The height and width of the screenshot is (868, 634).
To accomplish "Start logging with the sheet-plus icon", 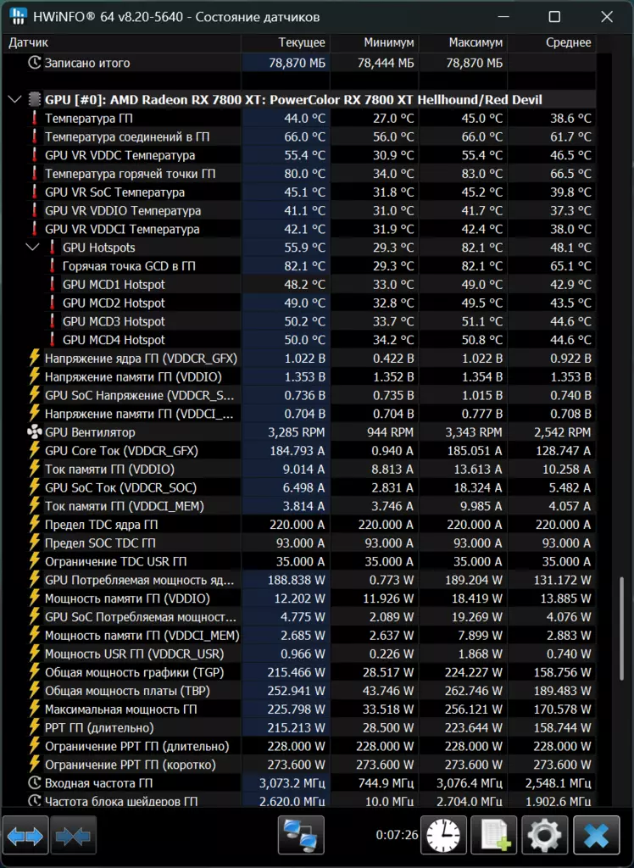I will [494, 835].
